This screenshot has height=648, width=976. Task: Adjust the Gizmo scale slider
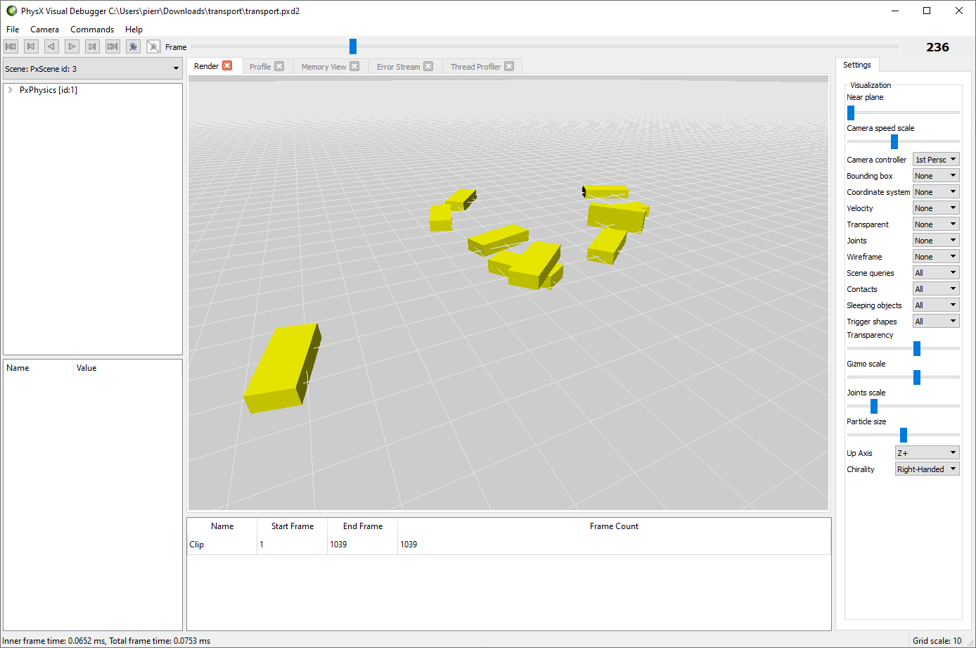[x=916, y=377]
